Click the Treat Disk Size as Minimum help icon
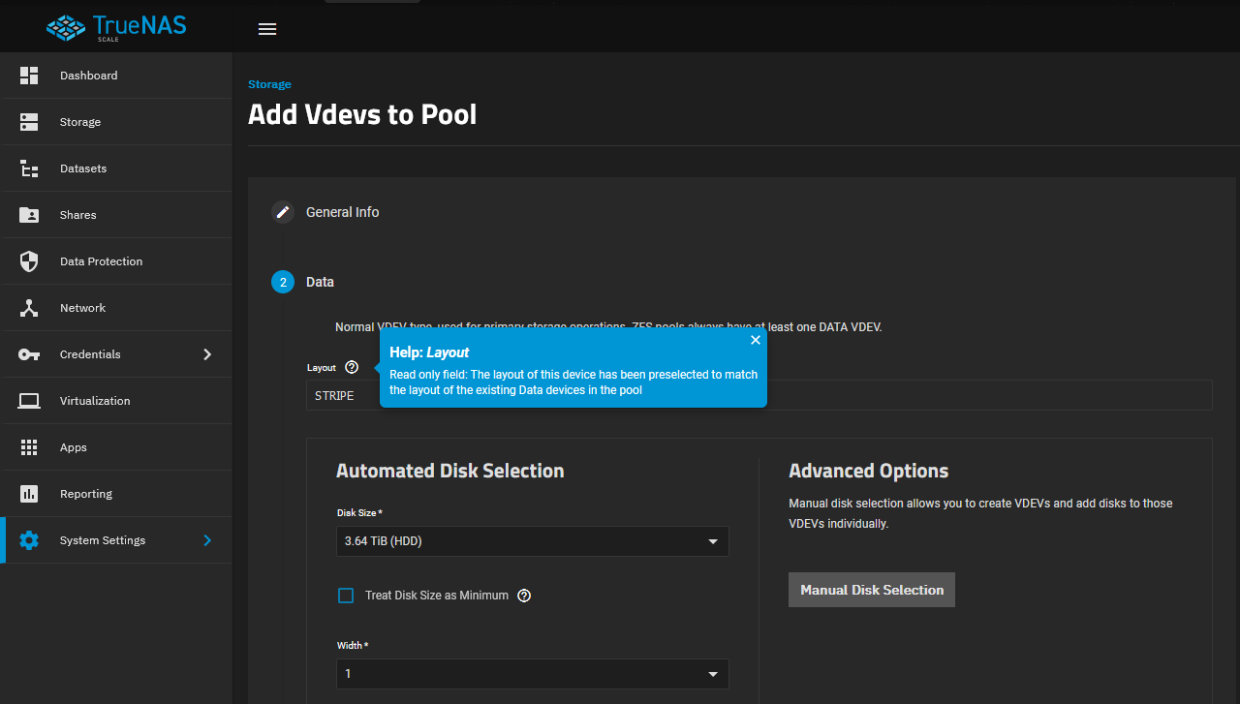 tap(524, 596)
